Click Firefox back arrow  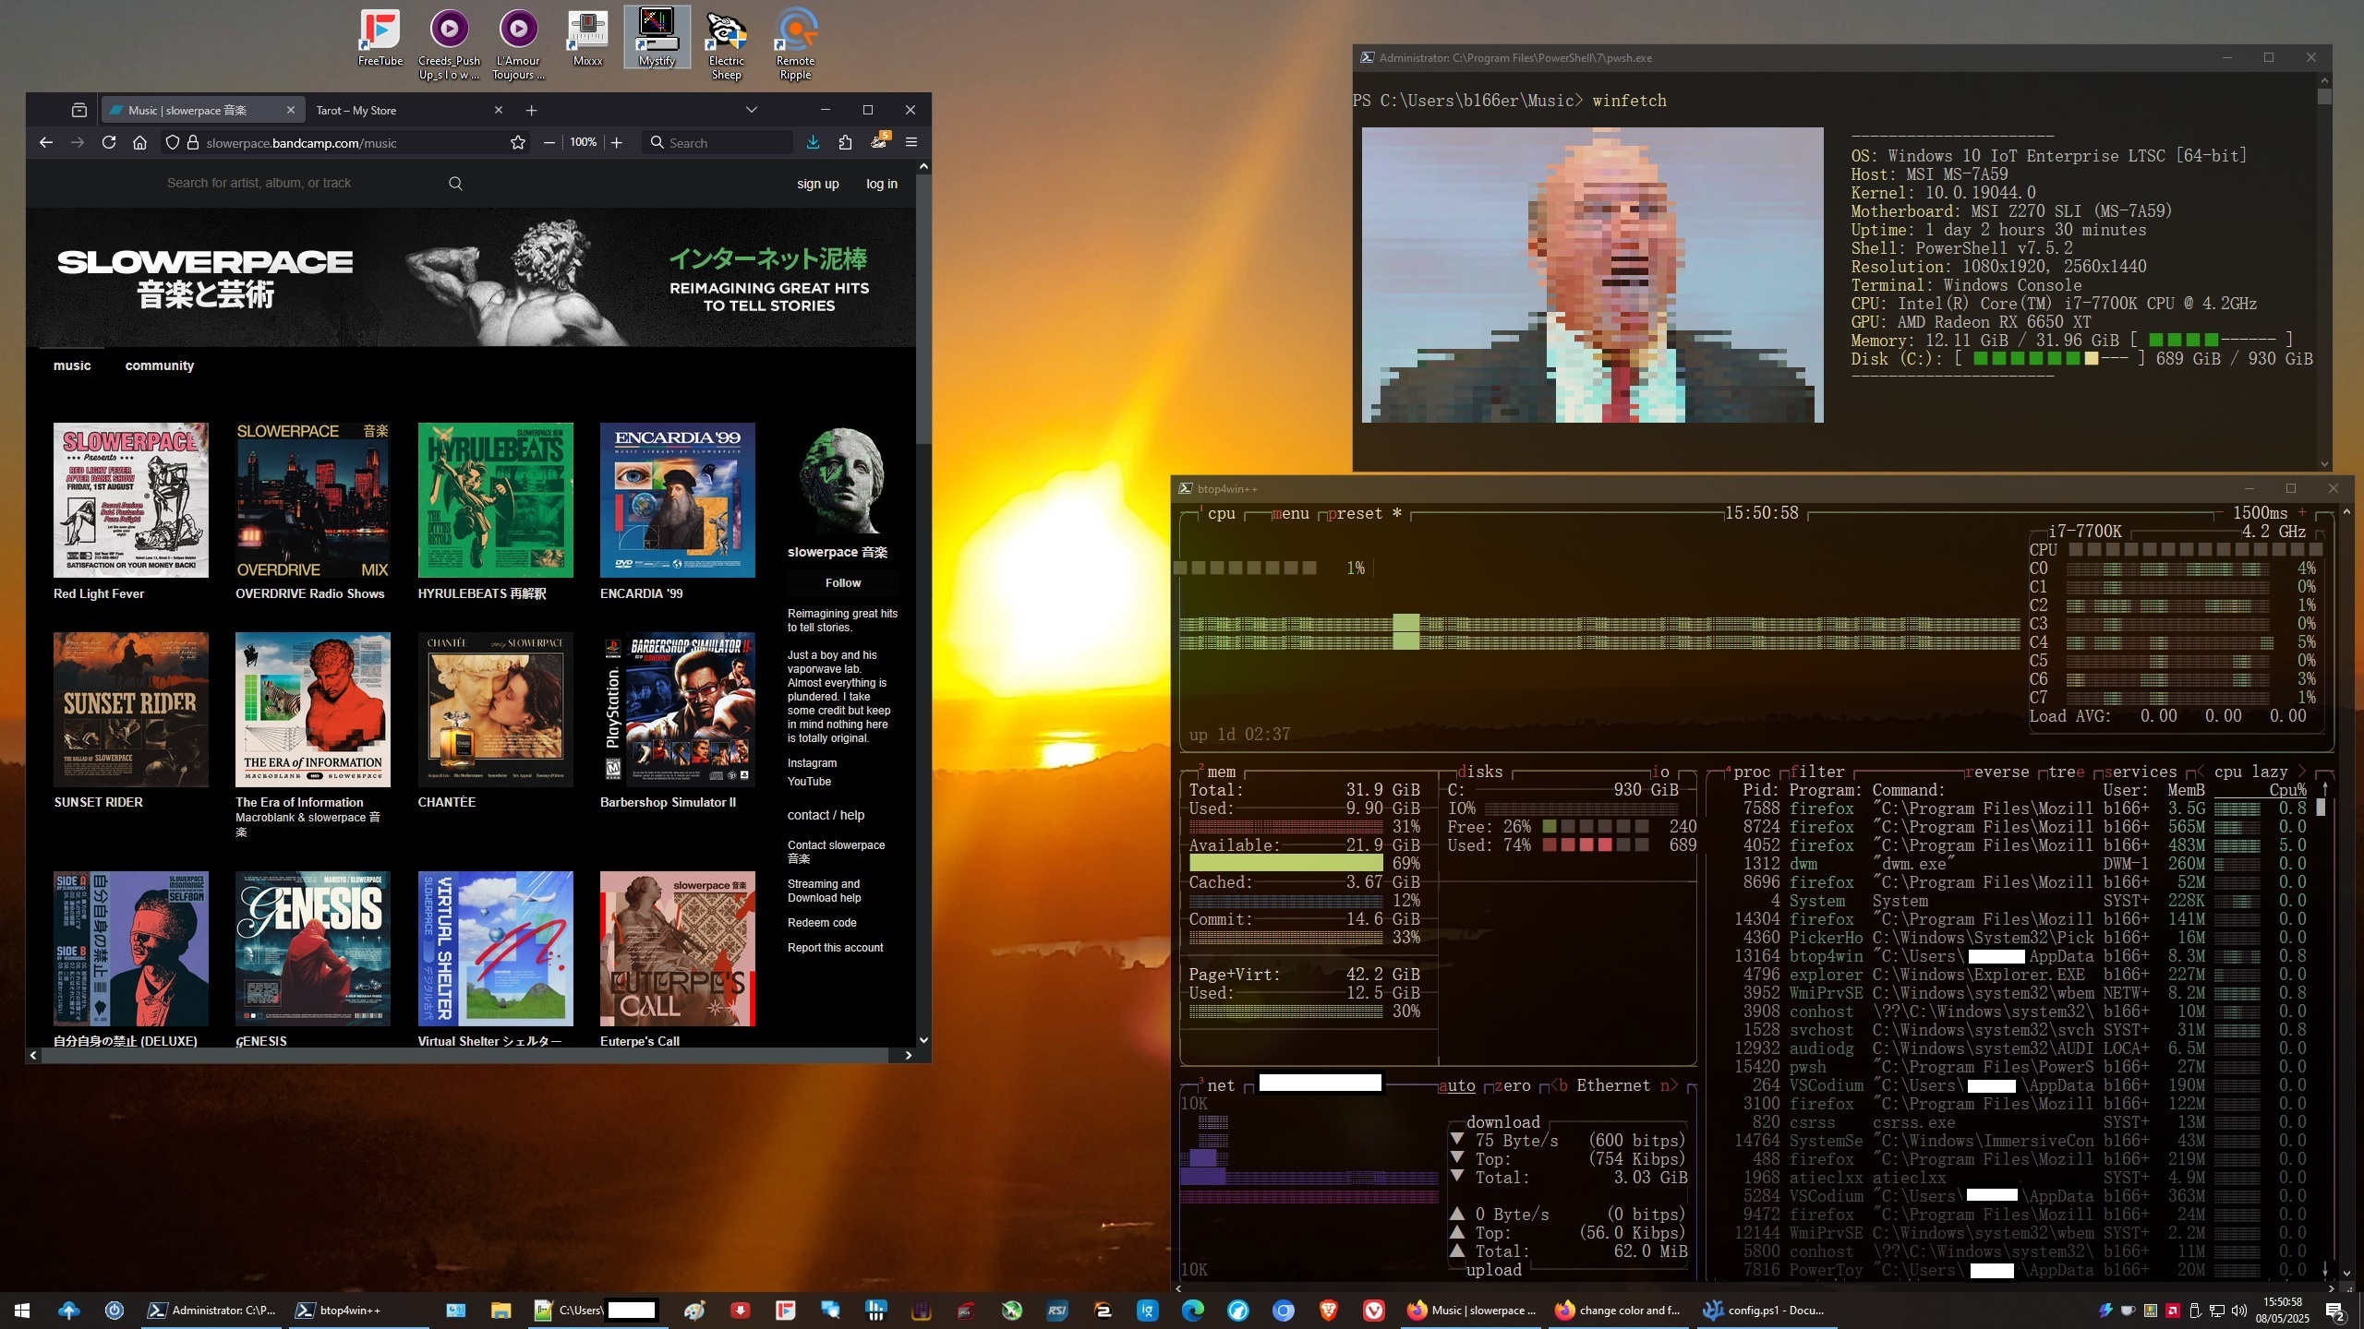(46, 142)
